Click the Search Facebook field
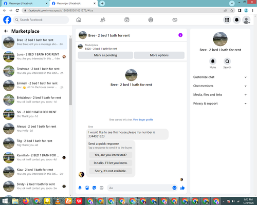This screenshot has width=257, height=205. click(41, 20)
